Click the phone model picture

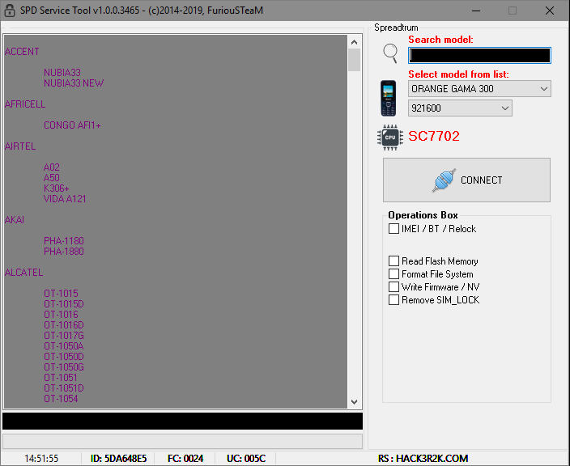click(x=389, y=99)
